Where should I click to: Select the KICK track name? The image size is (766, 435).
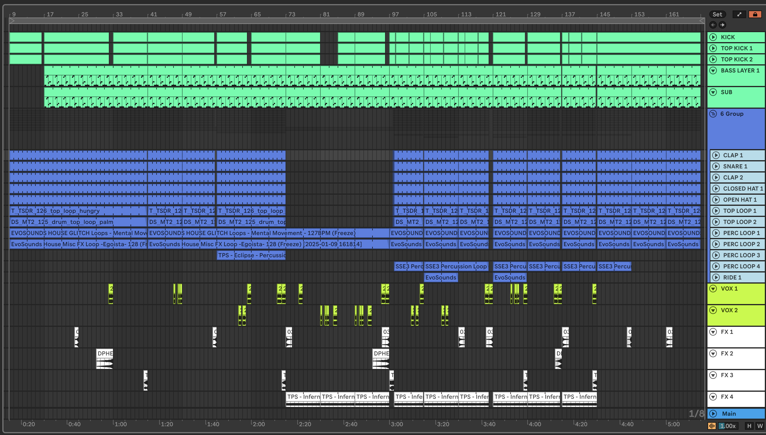(x=727, y=37)
